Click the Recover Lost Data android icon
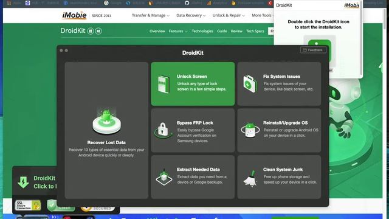389x219 pixels. tap(107, 122)
